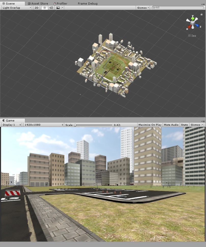Toggle Maximize On Play
The width and height of the screenshot is (206, 247).
point(150,125)
